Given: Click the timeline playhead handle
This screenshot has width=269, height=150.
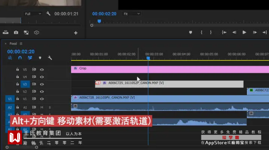Looking at the screenshot, I should (148, 58).
